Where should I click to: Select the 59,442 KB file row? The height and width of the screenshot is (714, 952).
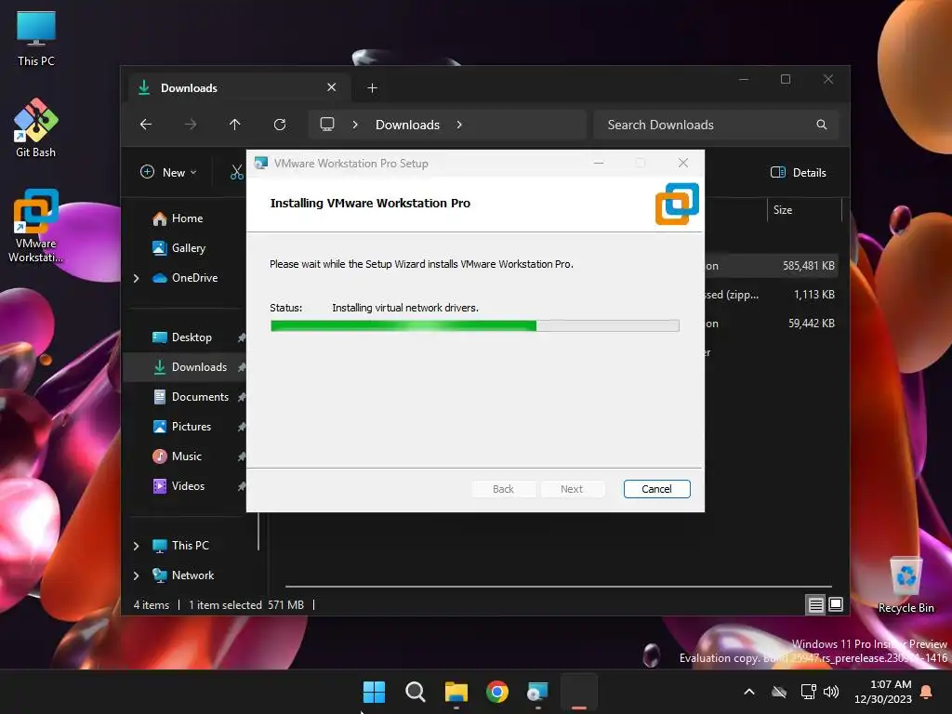coord(771,324)
